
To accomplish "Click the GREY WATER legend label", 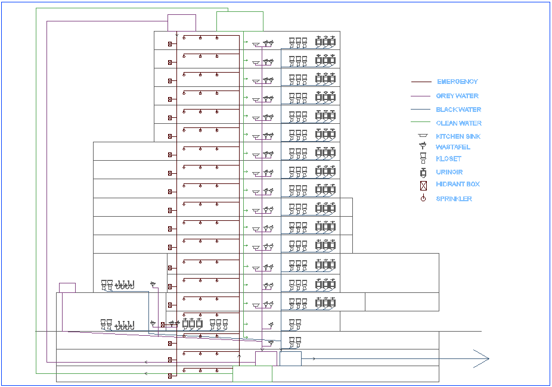I will coord(457,96).
